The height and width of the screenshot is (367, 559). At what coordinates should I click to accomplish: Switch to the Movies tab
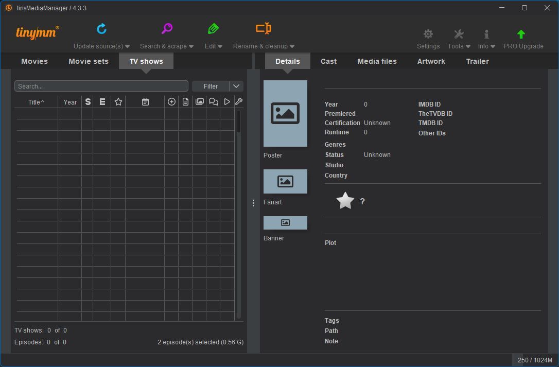34,61
